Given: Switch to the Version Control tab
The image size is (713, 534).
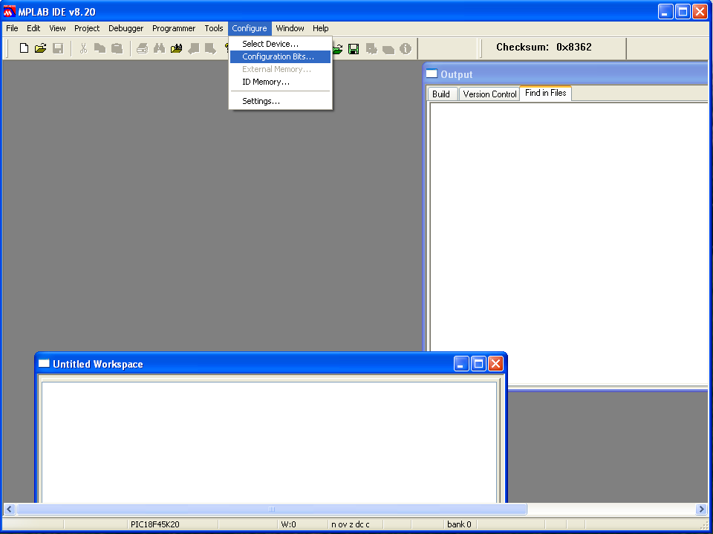Looking at the screenshot, I should (x=489, y=94).
